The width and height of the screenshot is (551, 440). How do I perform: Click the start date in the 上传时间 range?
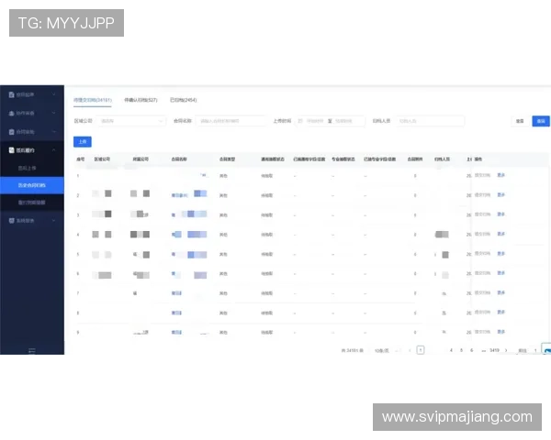click(315, 121)
